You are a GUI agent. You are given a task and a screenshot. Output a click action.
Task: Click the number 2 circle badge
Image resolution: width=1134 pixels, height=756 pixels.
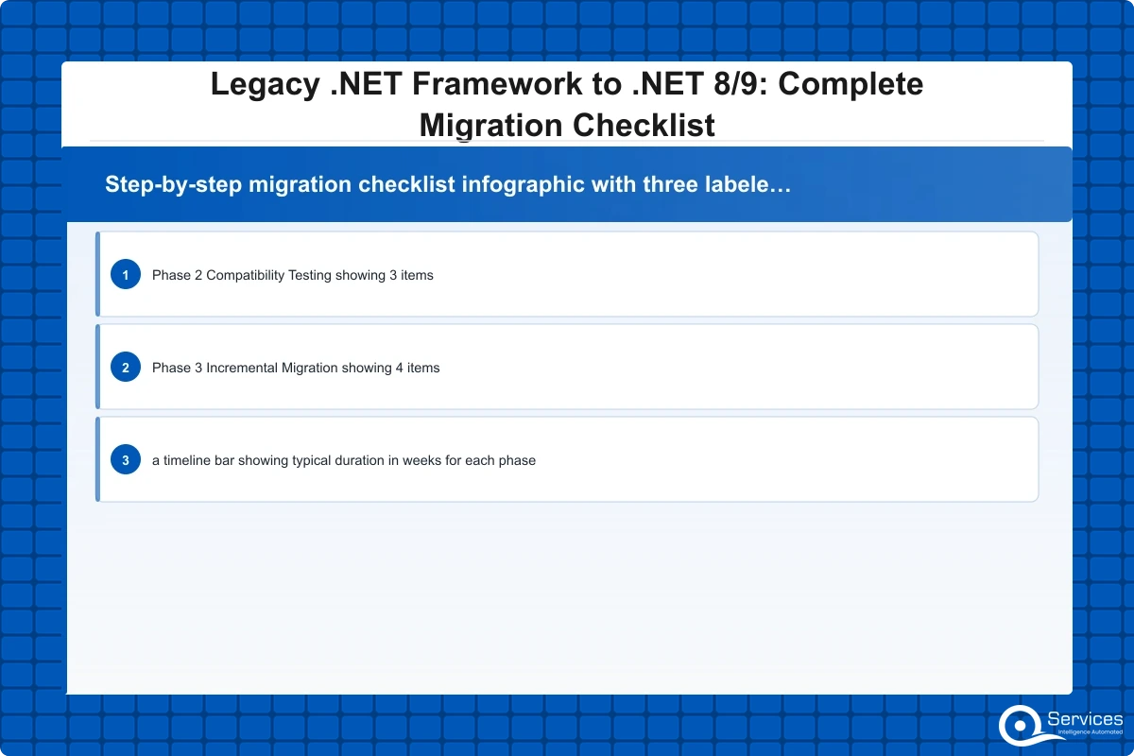125,368
